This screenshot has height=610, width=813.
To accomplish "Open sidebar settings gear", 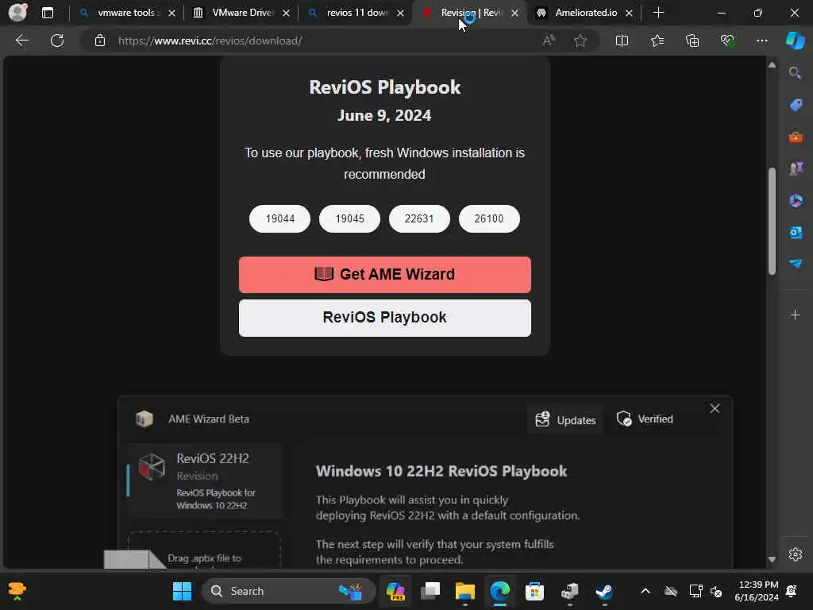I will click(796, 554).
